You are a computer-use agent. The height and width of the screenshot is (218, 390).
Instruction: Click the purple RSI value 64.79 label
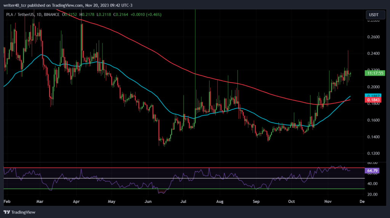click(x=372, y=171)
